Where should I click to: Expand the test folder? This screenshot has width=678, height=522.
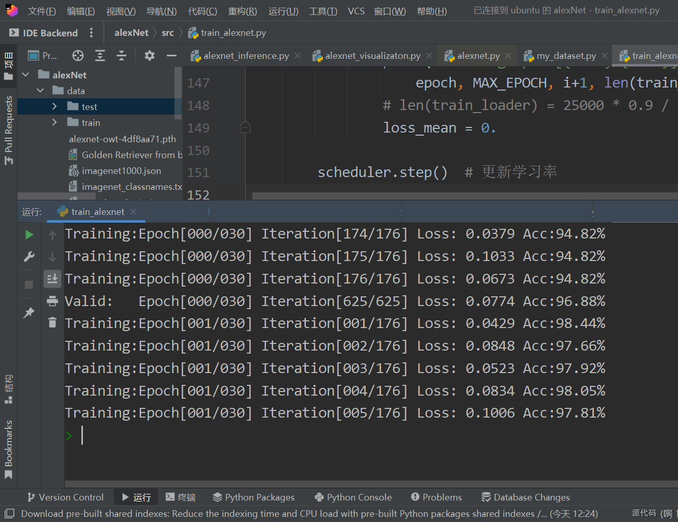coord(55,106)
